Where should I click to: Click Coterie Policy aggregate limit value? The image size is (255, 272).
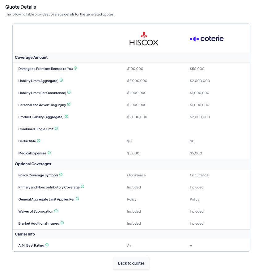pyautogui.click(x=194, y=199)
